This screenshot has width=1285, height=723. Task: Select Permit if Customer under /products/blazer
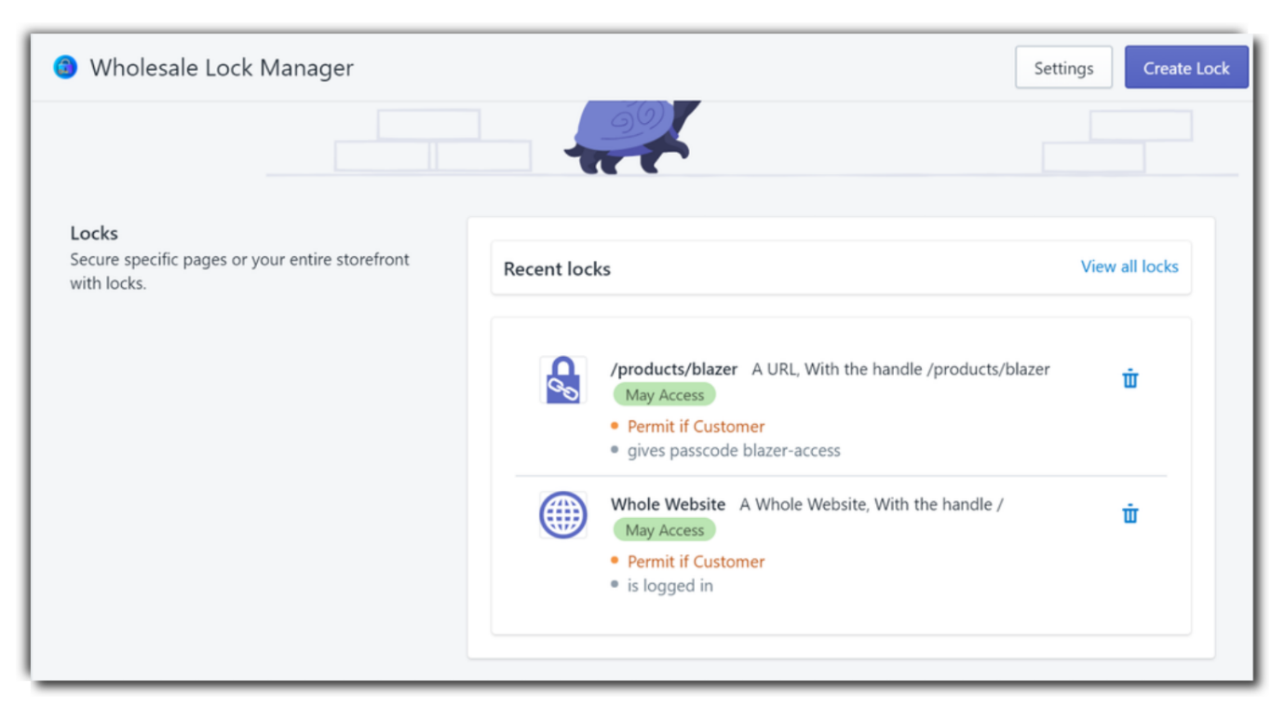tap(696, 427)
